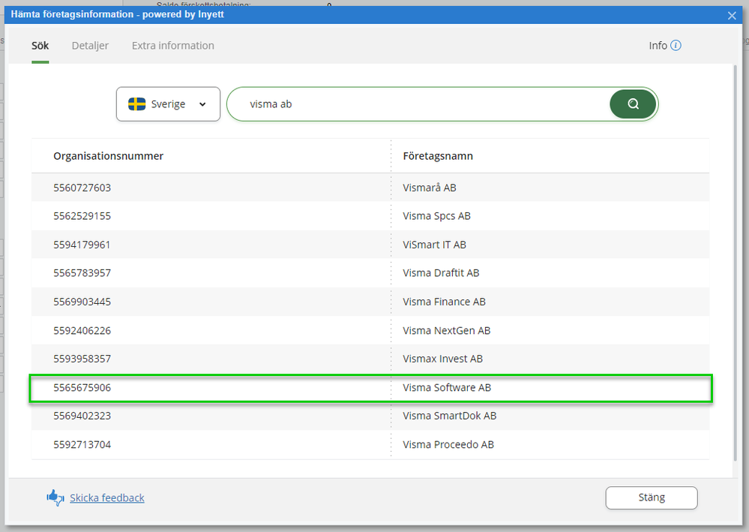Click organisation number 5565675906
The width and height of the screenshot is (749, 532).
click(x=82, y=388)
